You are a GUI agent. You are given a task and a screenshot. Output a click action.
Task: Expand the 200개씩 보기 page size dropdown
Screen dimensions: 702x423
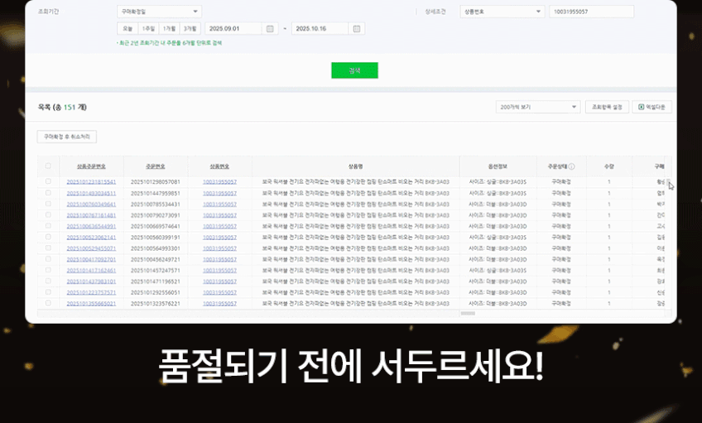(x=538, y=107)
